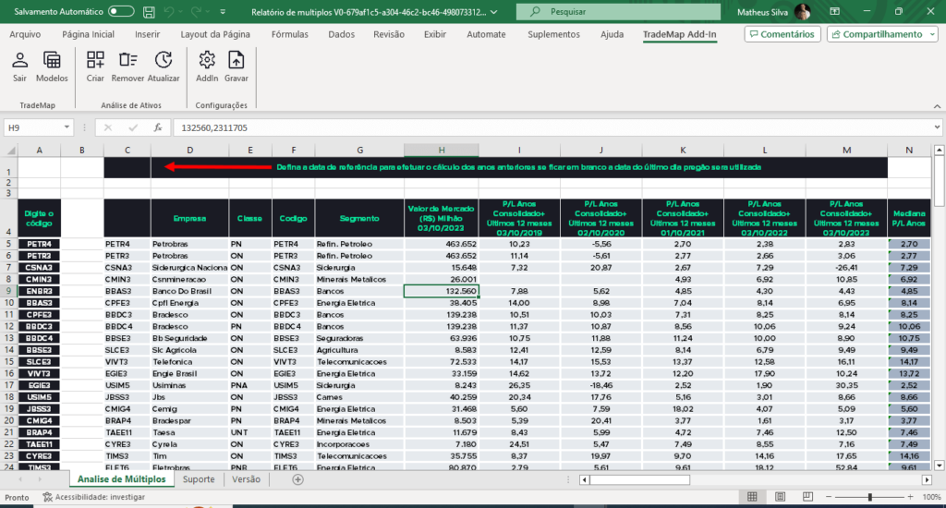Click the zoom out minus icon

pyautogui.click(x=829, y=497)
